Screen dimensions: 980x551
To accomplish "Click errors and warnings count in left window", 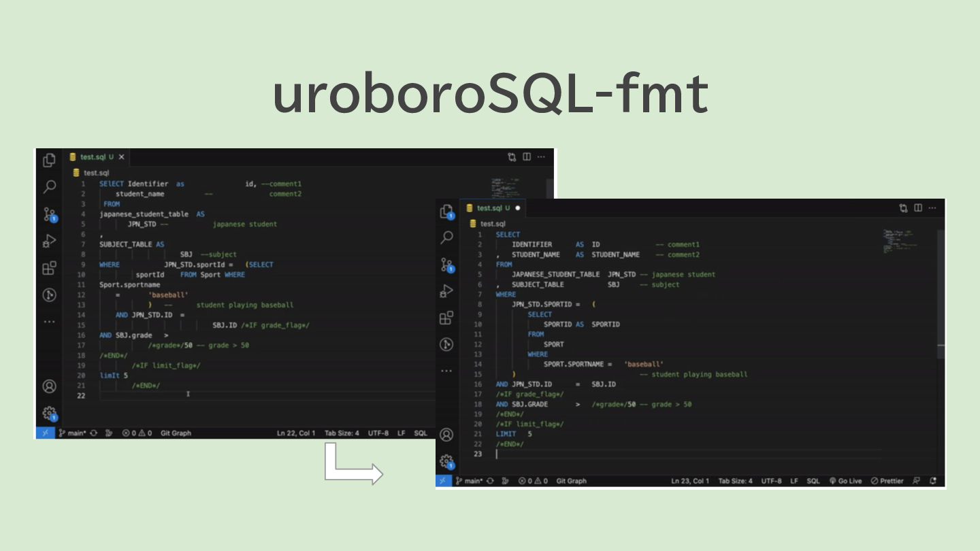I will pyautogui.click(x=137, y=433).
